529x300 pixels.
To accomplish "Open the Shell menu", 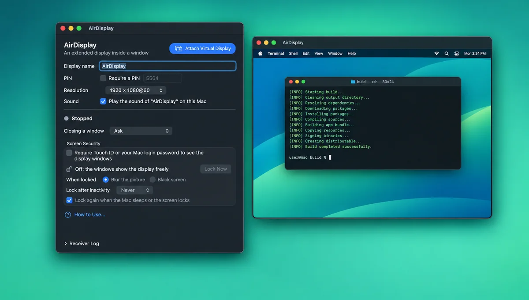I will [x=293, y=53].
